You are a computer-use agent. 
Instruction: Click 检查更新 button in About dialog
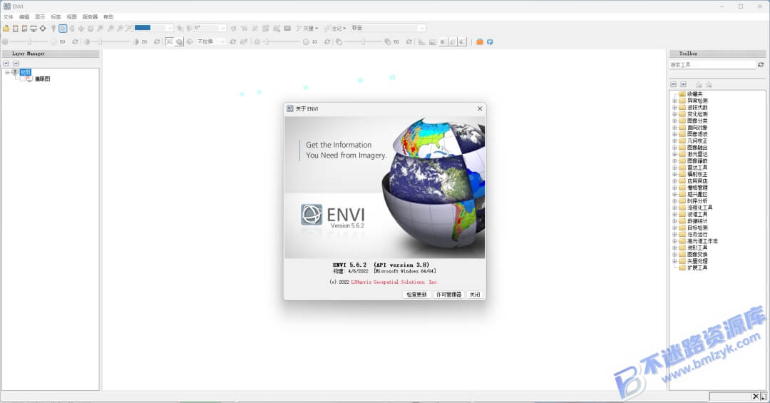coord(416,295)
